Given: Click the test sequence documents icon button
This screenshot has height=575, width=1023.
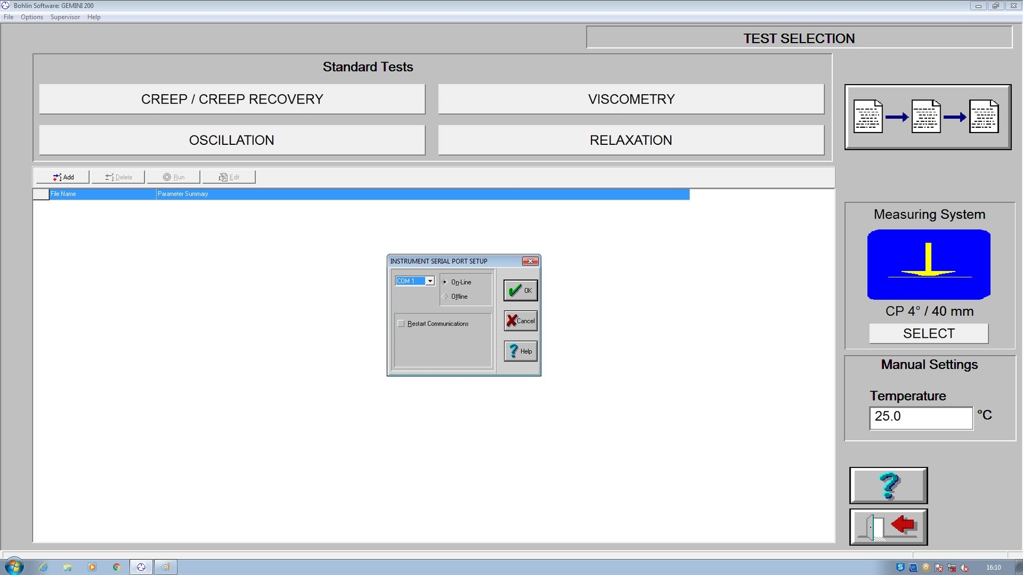Looking at the screenshot, I should (x=927, y=117).
